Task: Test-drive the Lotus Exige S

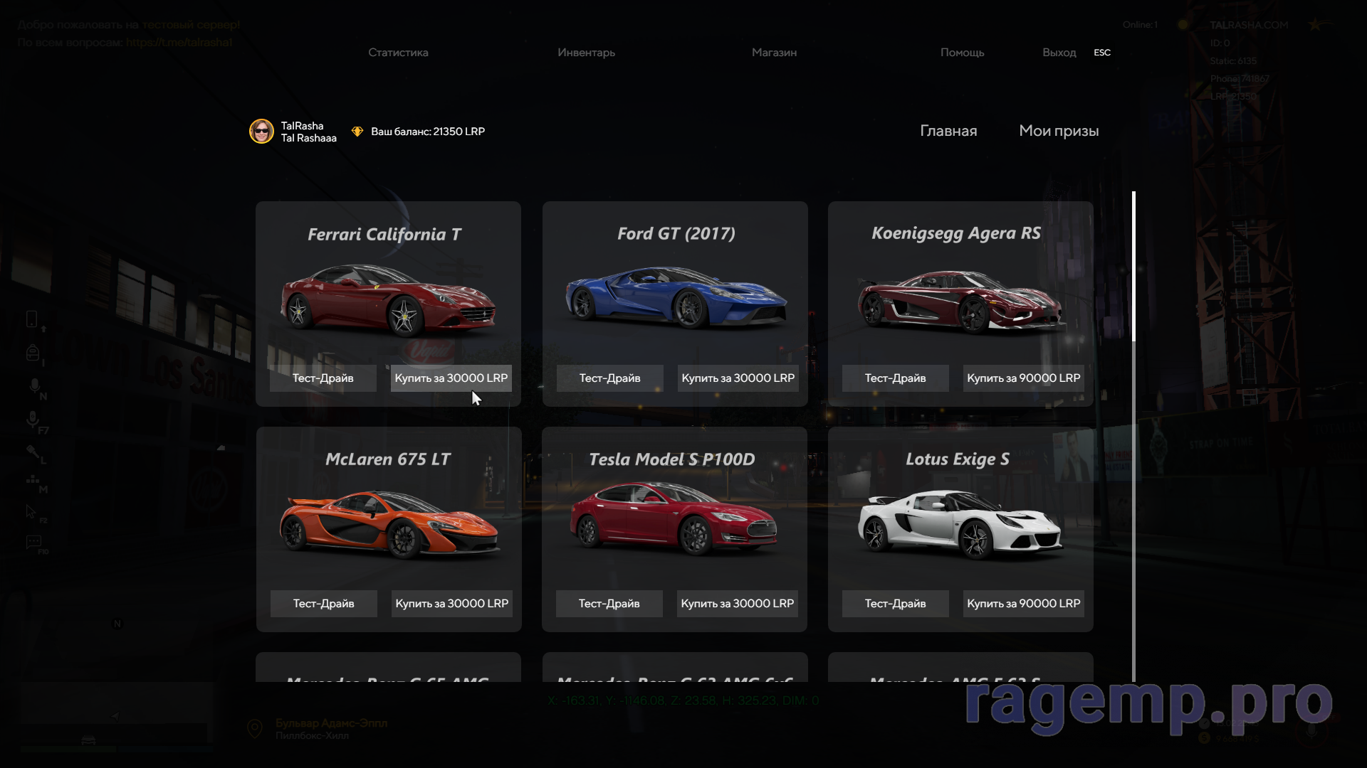Action: coord(895,604)
